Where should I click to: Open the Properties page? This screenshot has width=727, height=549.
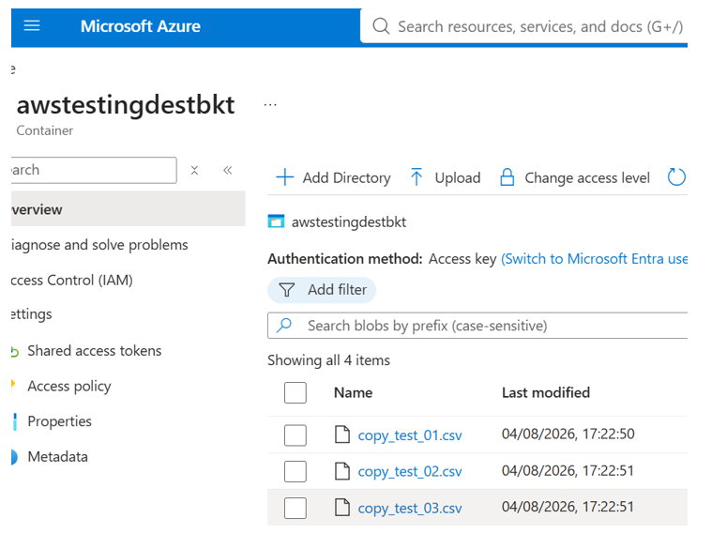pos(59,421)
